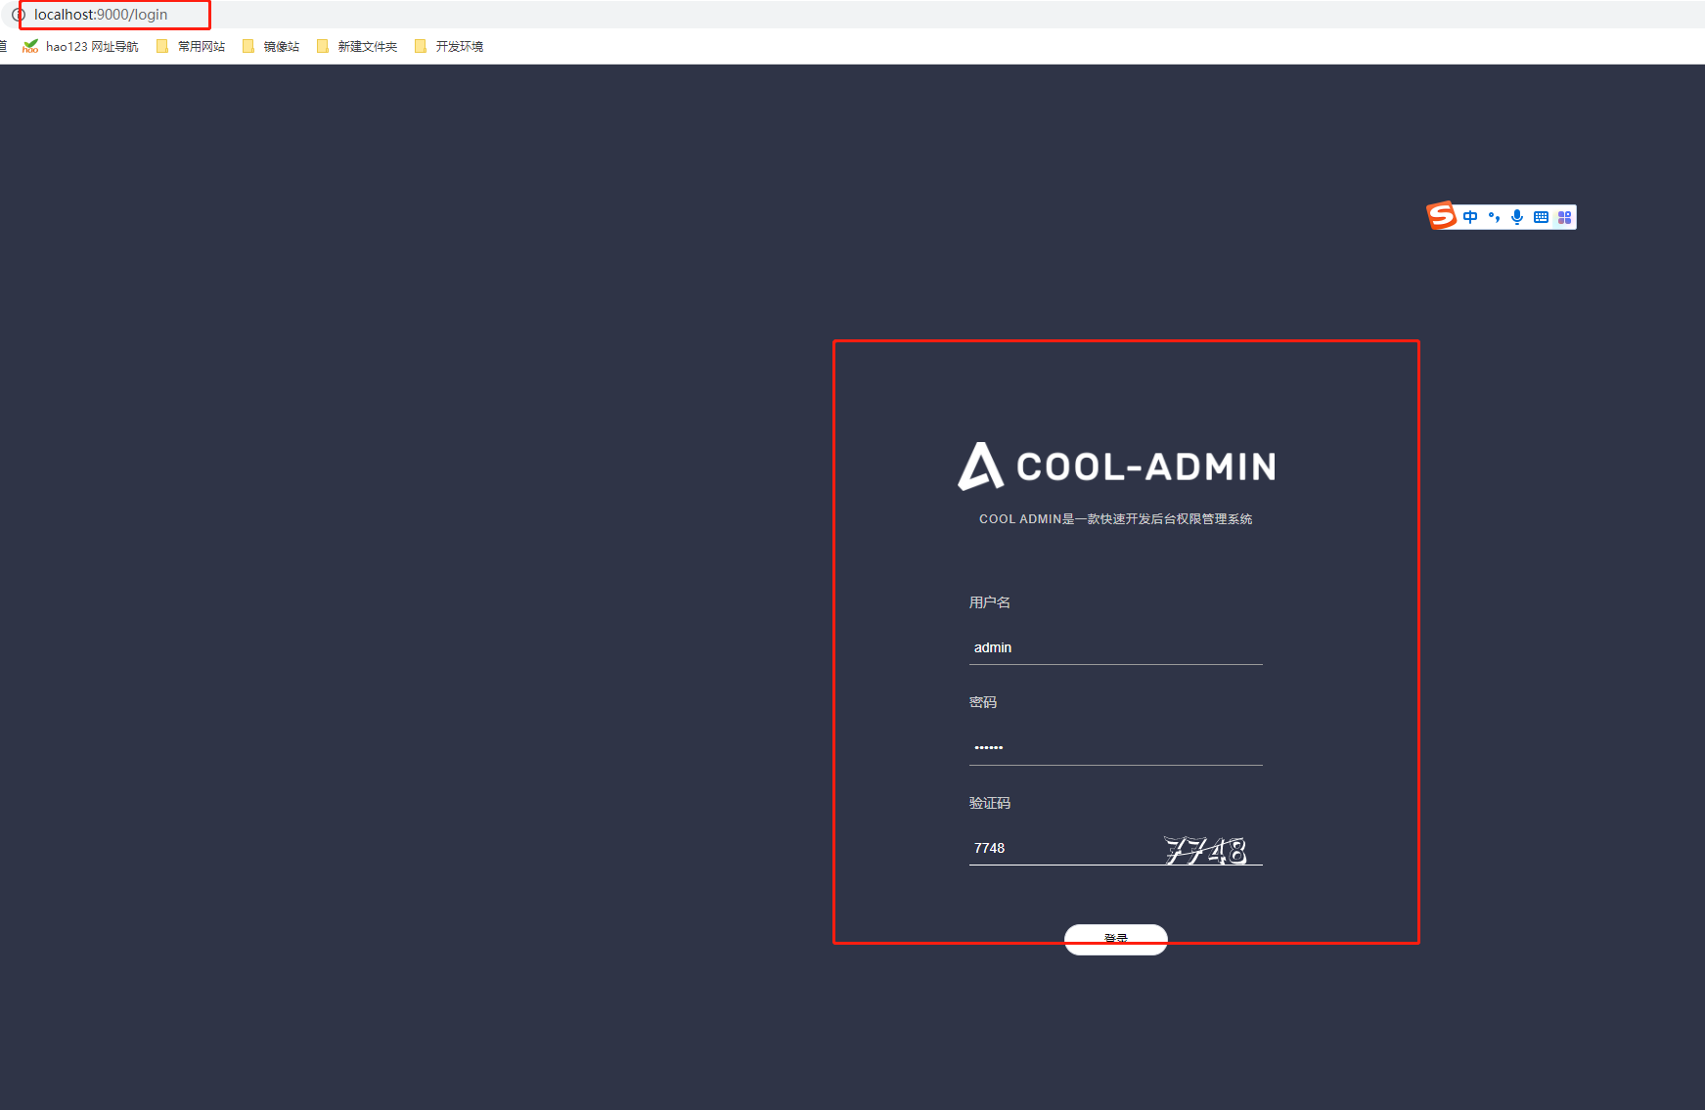The height and width of the screenshot is (1110, 1705).
Task: Click the 用户名 label
Action: (990, 602)
